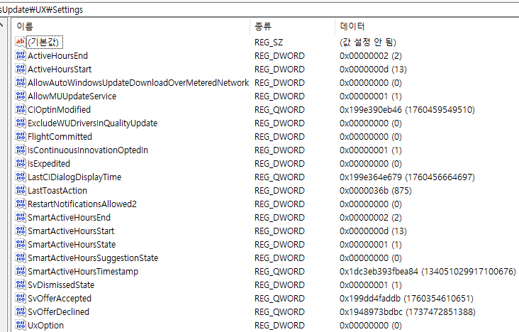Select the RestartNotificationsAllowed2 entry name

click(82, 204)
